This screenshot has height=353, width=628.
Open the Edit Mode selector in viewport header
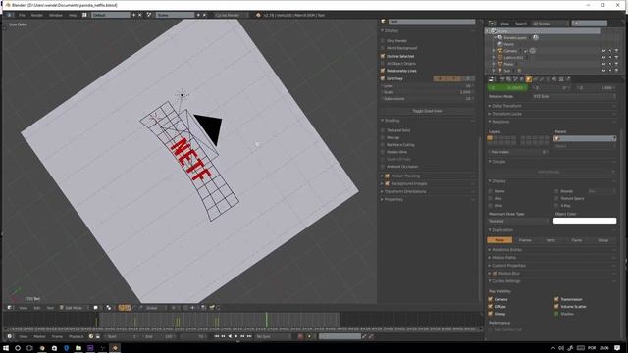coord(74,308)
